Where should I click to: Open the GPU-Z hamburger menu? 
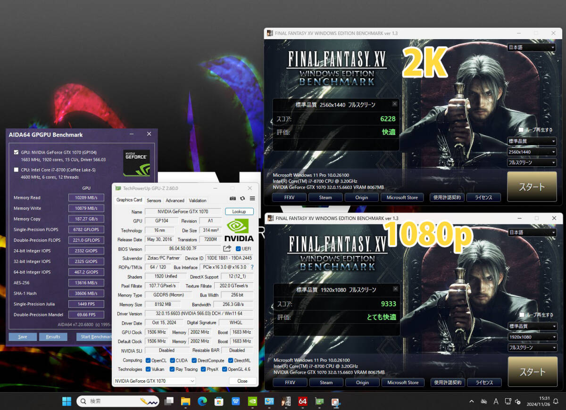pos(252,199)
